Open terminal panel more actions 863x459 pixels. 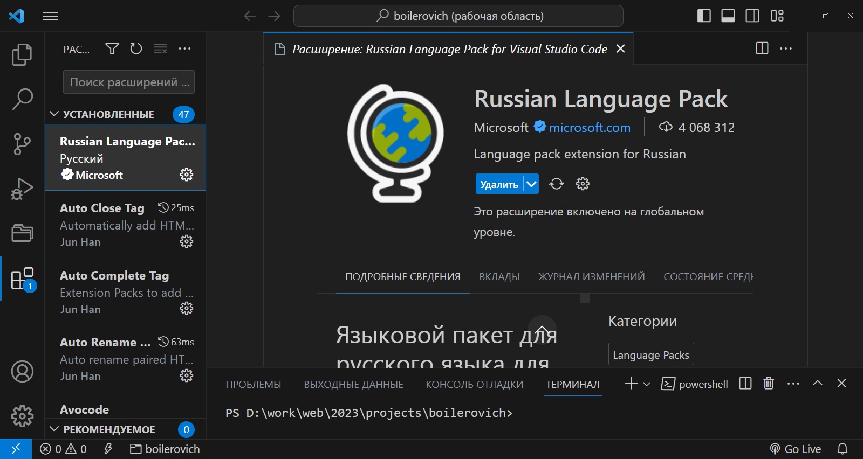(x=793, y=384)
